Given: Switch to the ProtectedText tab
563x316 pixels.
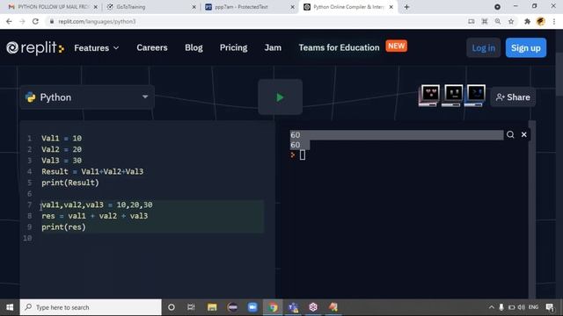Looking at the screenshot, I should (250, 7).
